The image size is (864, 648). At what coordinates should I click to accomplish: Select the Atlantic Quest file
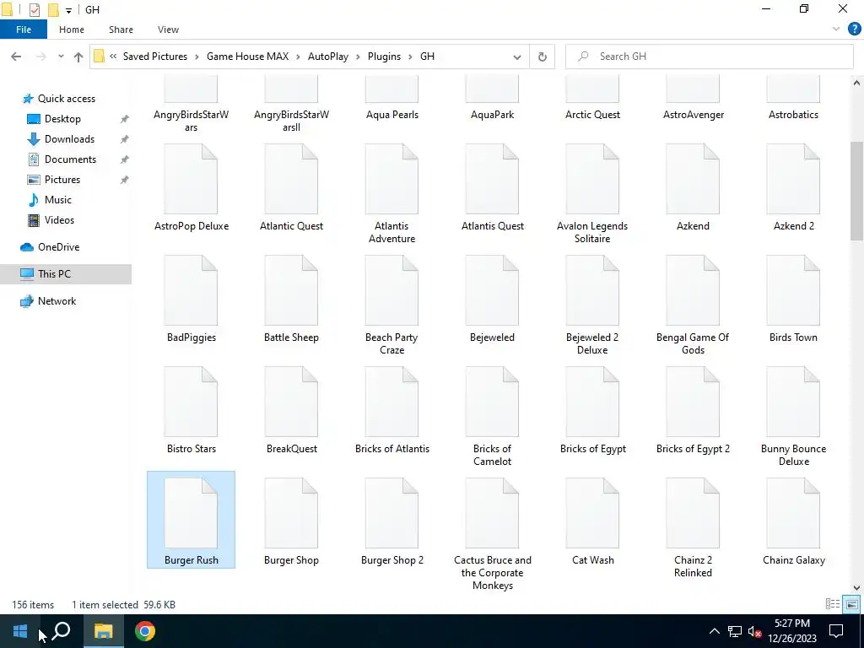(291, 187)
